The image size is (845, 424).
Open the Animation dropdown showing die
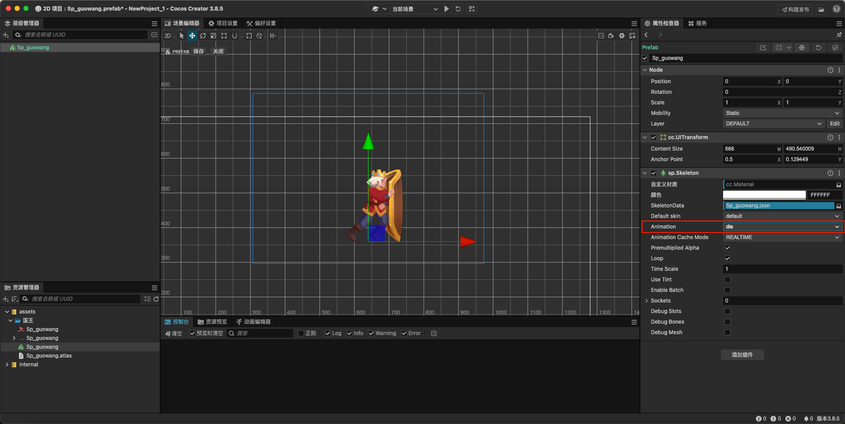coord(783,227)
